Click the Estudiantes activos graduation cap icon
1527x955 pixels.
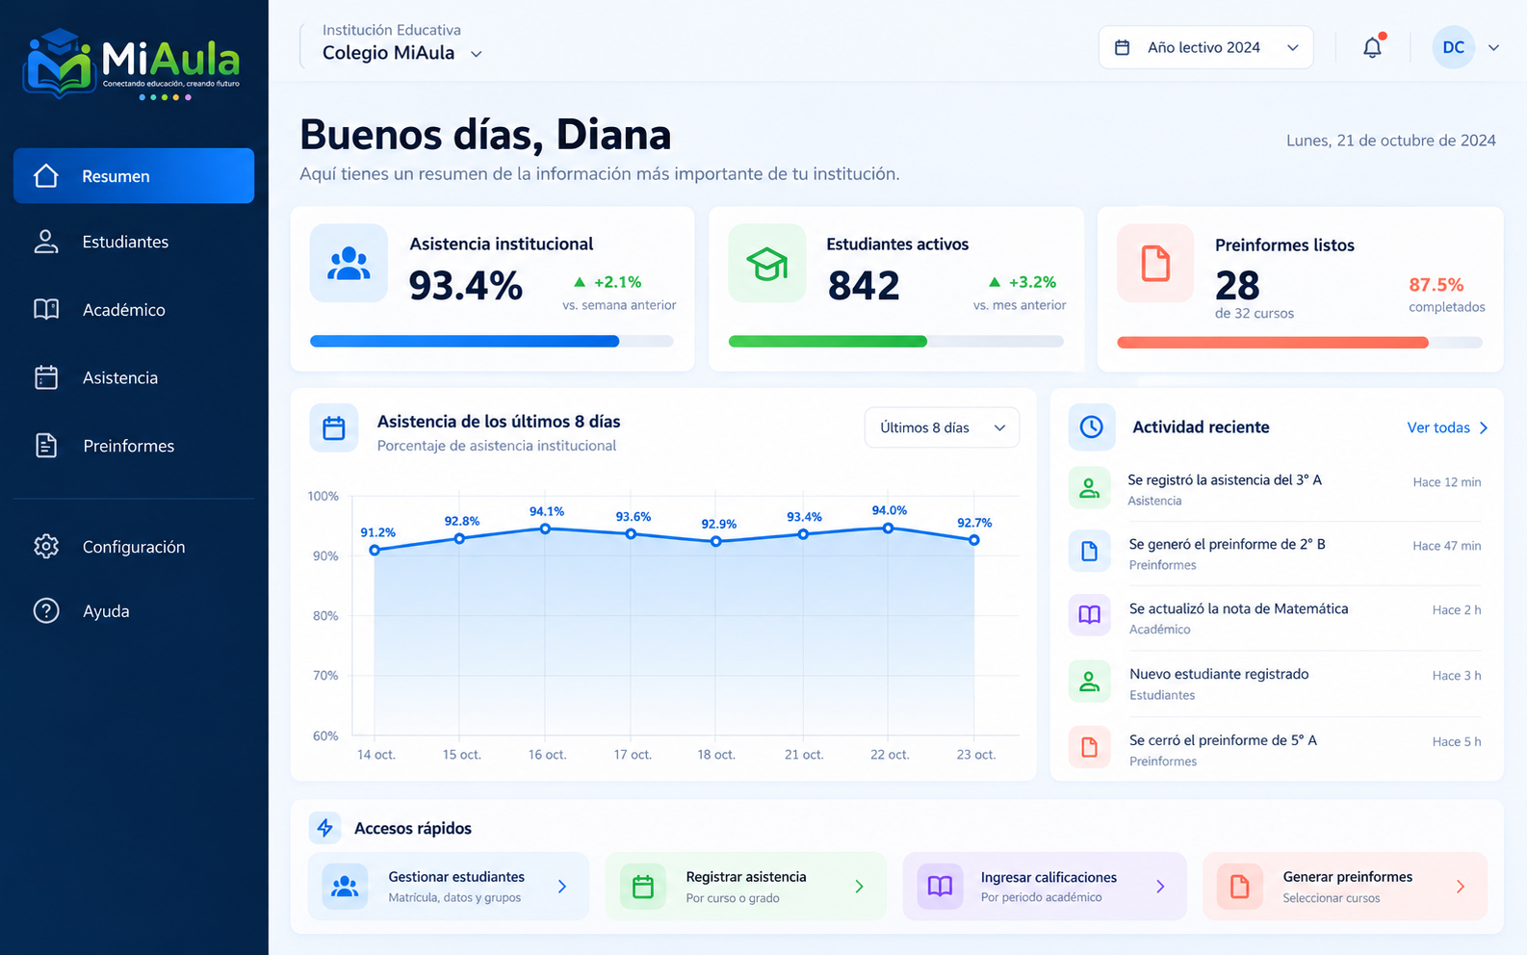tap(767, 264)
